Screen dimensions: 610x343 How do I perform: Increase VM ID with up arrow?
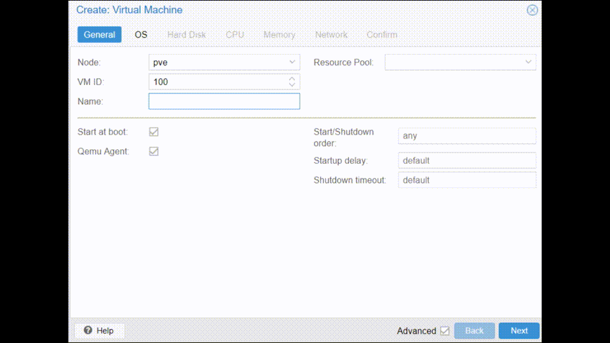pos(292,79)
